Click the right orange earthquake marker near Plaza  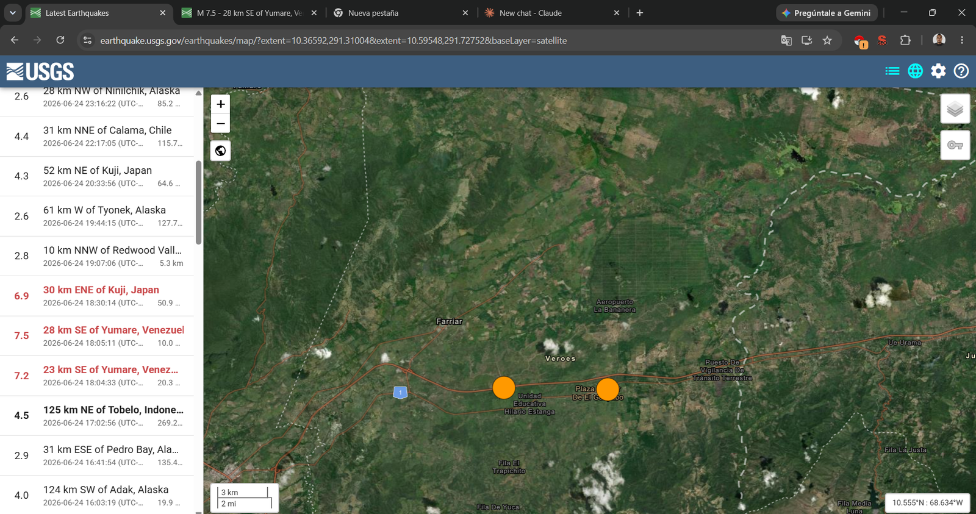tap(608, 389)
